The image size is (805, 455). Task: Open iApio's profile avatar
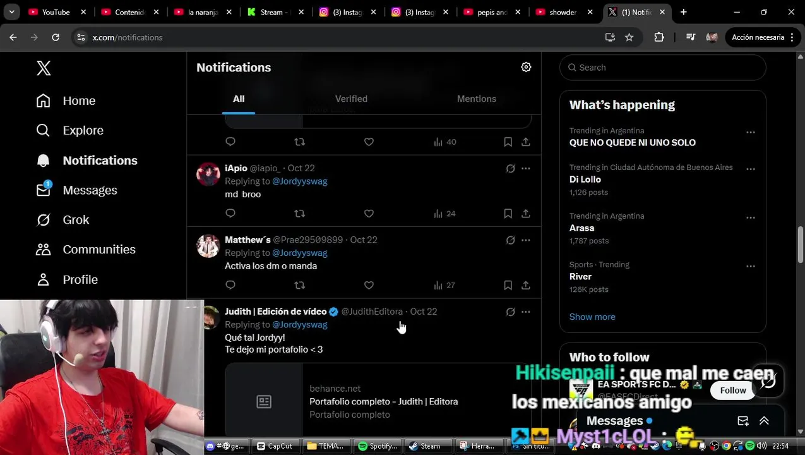tap(208, 174)
